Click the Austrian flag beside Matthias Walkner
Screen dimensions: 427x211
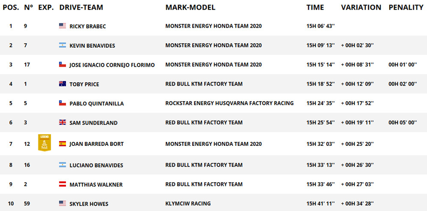coord(63,184)
